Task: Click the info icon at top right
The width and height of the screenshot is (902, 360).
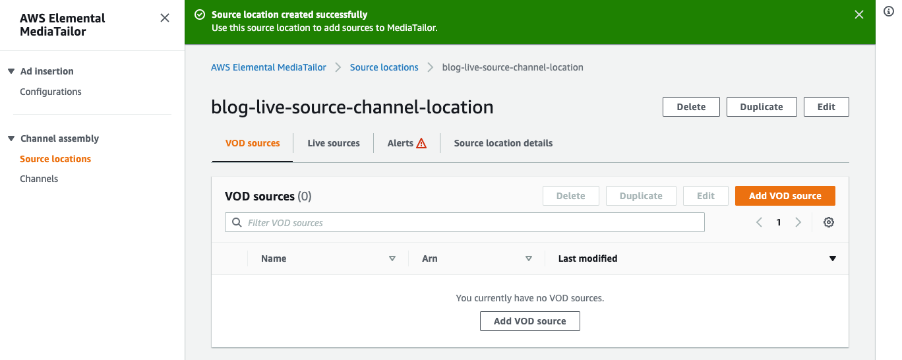Action: click(888, 12)
